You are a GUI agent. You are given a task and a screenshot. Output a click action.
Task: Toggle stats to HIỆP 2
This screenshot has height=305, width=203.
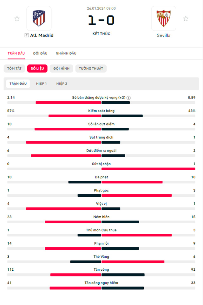click(x=62, y=84)
